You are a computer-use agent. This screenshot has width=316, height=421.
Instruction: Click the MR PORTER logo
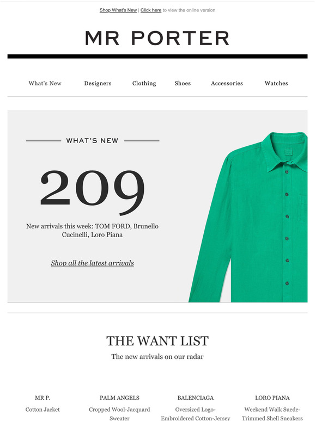click(157, 38)
